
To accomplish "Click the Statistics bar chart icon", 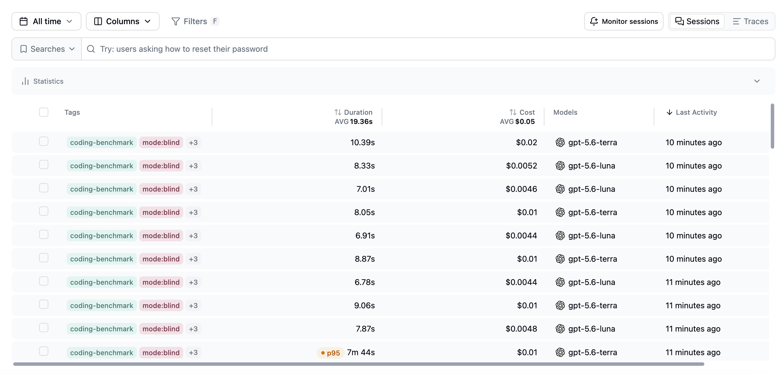I will coord(25,81).
